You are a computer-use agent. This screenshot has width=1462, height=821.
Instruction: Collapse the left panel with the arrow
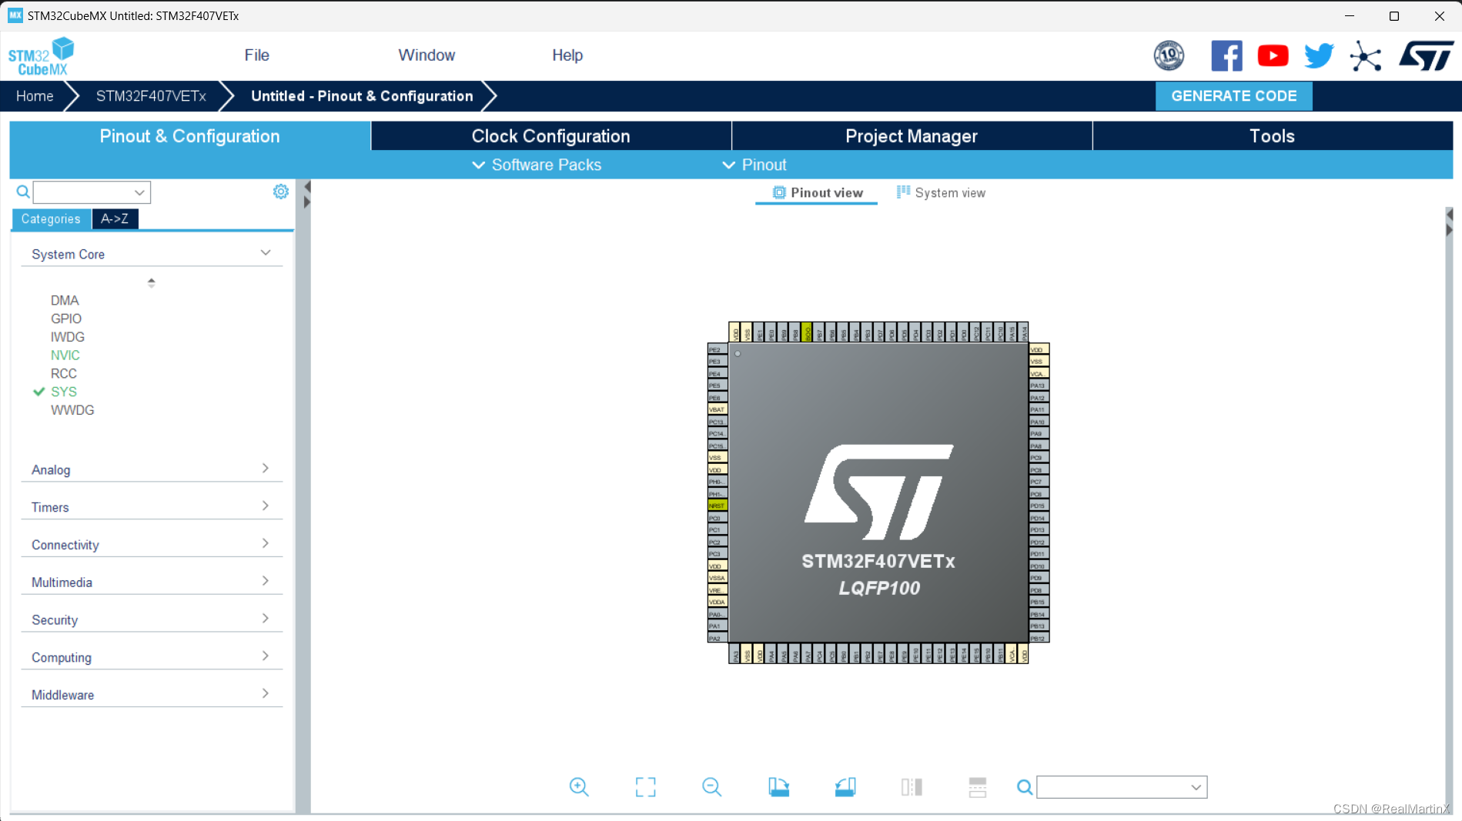307,187
